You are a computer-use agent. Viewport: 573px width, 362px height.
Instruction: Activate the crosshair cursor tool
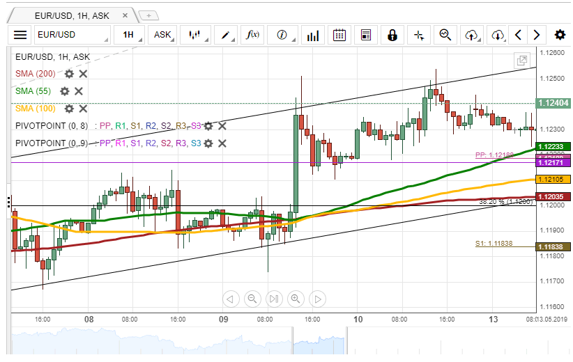point(419,35)
